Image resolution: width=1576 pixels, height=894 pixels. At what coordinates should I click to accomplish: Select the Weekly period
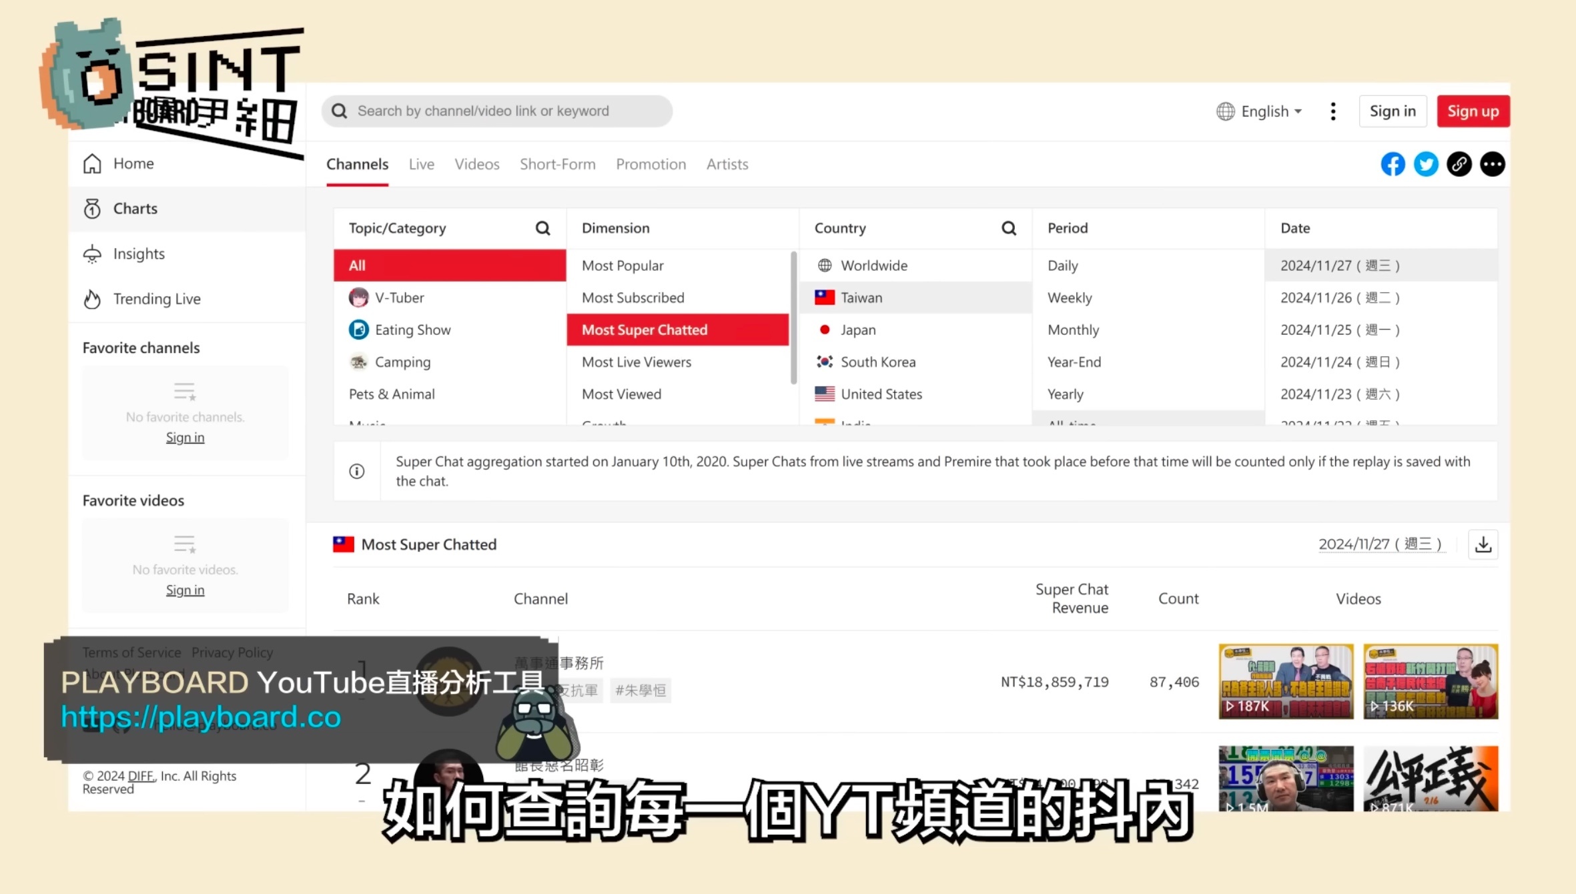(1148, 298)
